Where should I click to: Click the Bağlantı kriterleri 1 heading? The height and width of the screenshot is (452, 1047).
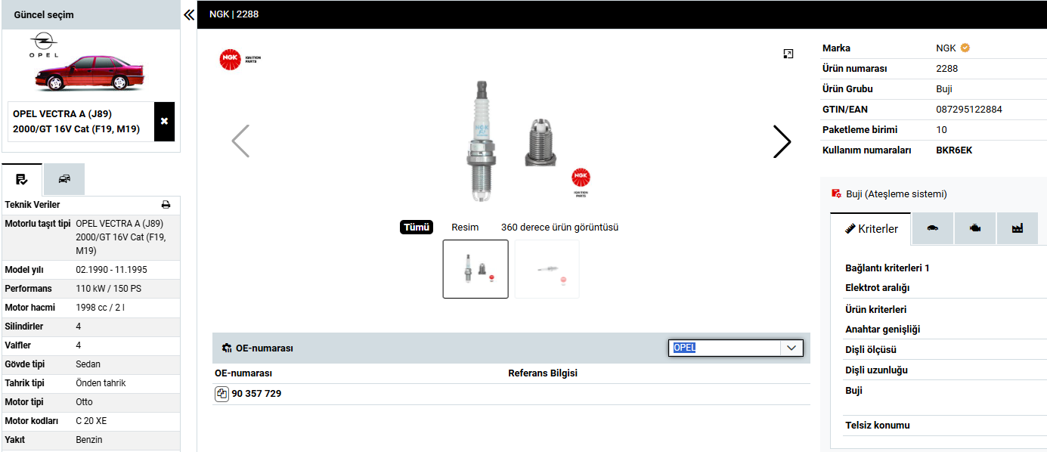(x=887, y=268)
